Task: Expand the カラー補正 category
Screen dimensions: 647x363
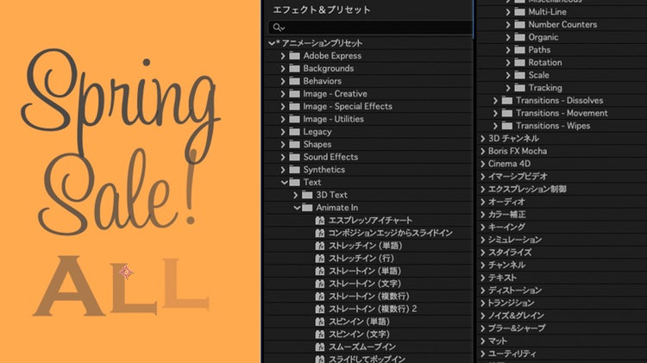Action: (482, 215)
